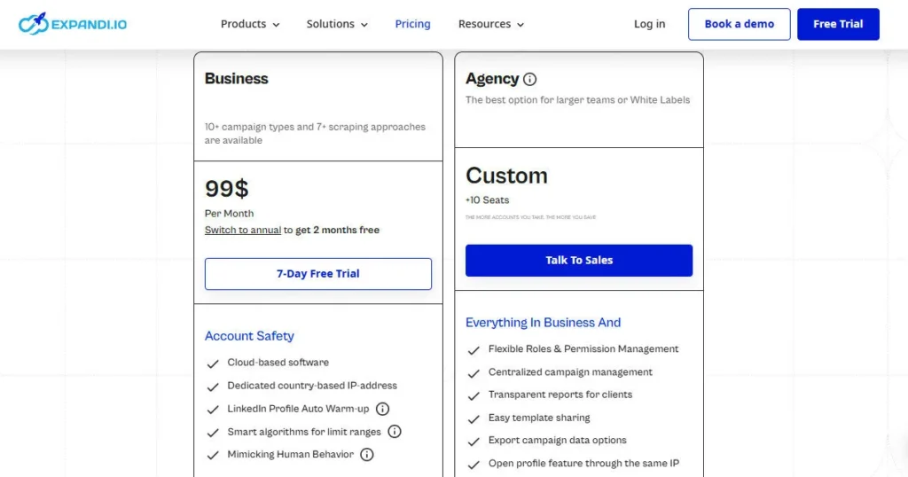Start the 7-Day Free Trial
Image resolution: width=908 pixels, height=477 pixels.
coord(318,274)
